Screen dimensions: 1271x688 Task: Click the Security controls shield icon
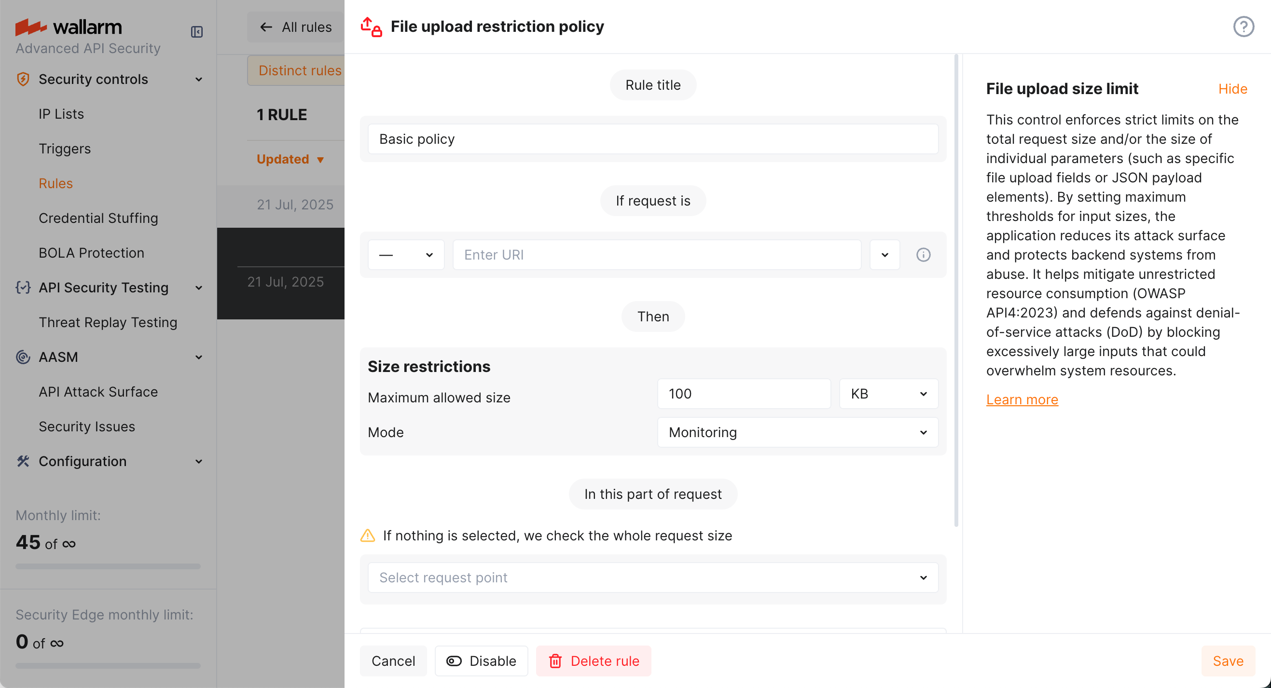23,79
